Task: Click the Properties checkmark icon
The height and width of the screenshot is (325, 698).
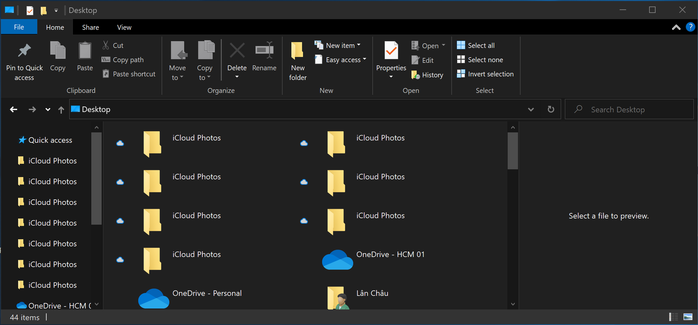Action: tap(391, 50)
